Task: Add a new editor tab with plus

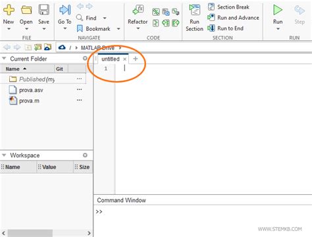Action: click(x=136, y=59)
